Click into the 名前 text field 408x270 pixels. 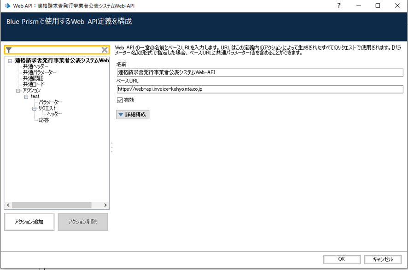tap(260, 73)
